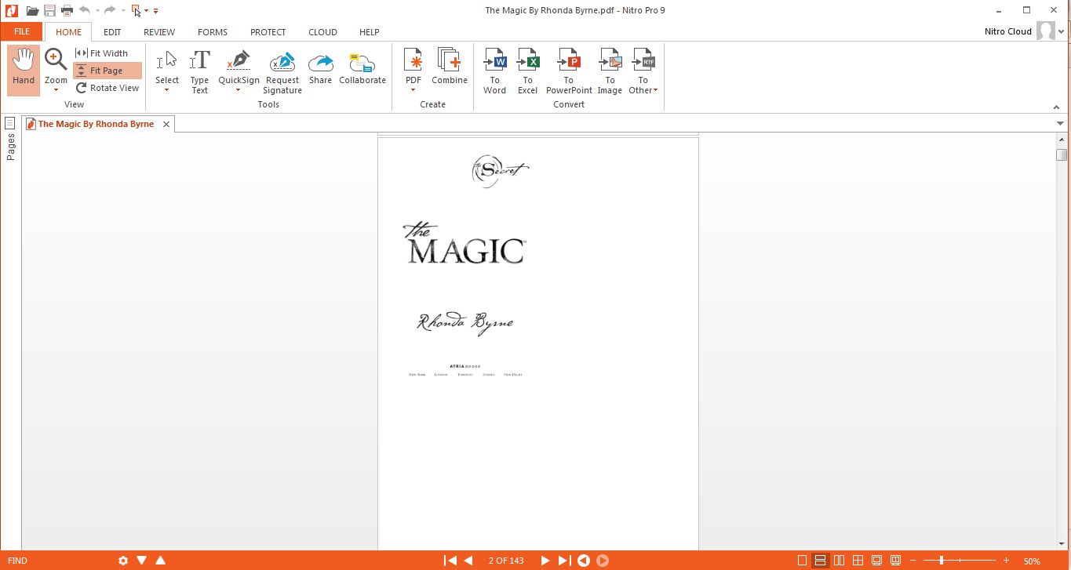Convert the PDF To Word
This screenshot has height=570, width=1071.
494,71
